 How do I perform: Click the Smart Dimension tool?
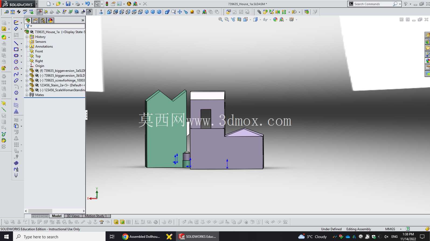pos(16,29)
